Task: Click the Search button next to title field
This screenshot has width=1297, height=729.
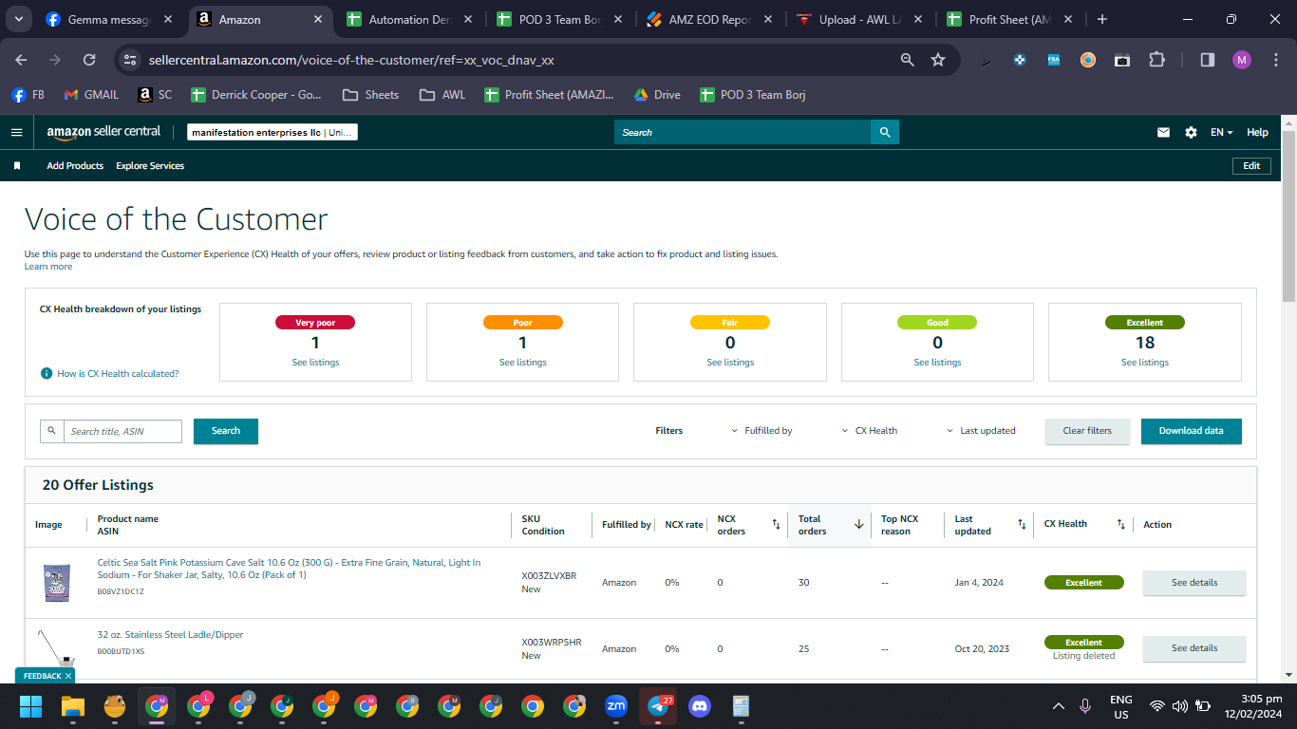Action: coord(226,431)
